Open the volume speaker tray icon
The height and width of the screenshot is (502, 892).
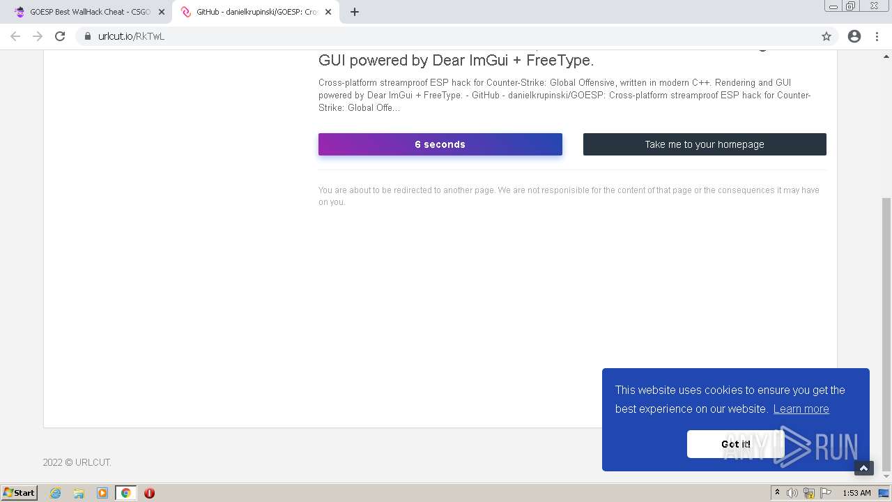pyautogui.click(x=792, y=493)
